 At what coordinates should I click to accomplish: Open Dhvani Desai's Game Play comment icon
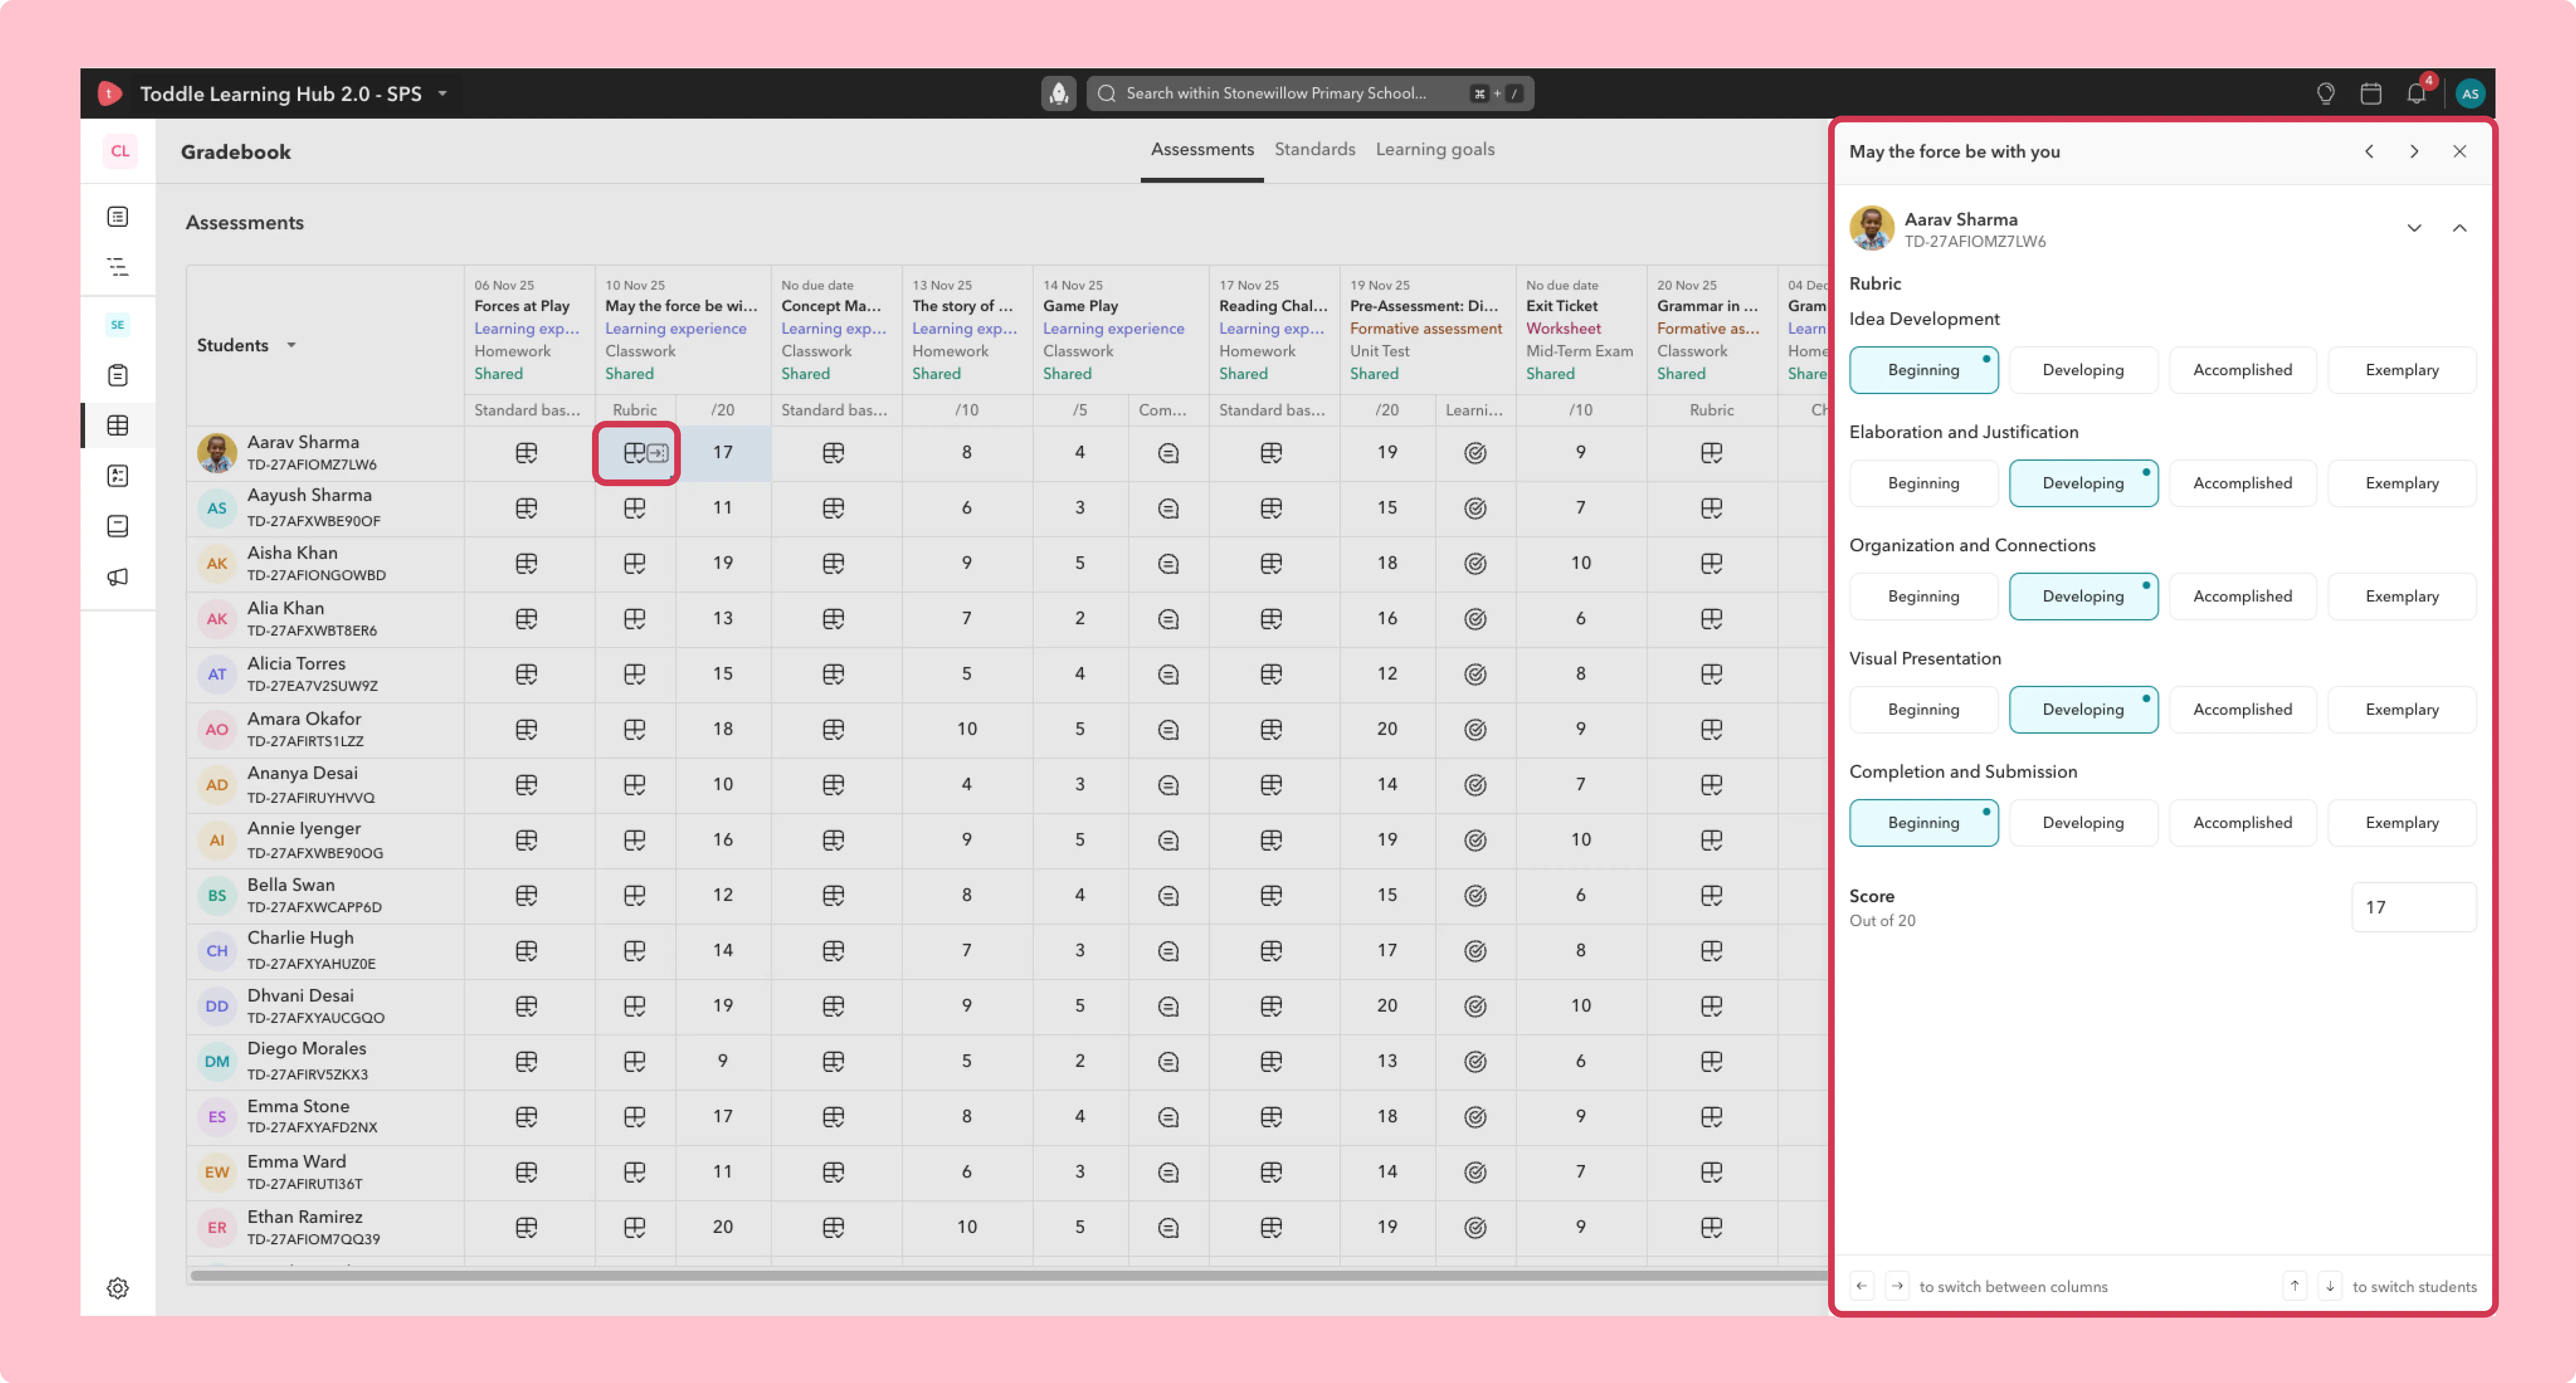1168,1006
